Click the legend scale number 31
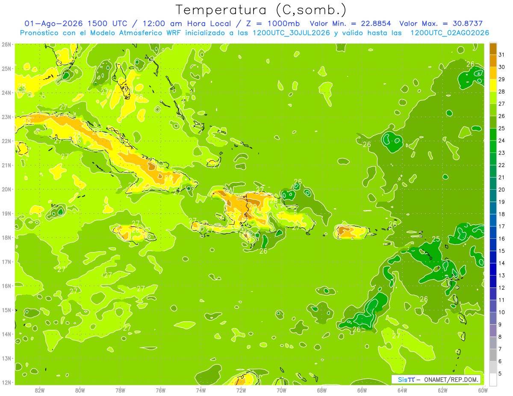Image resolution: width=513 pixels, height=396 pixels. (501, 55)
